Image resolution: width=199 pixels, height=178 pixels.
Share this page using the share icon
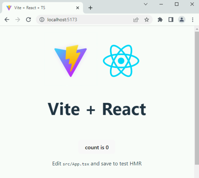[136, 20]
